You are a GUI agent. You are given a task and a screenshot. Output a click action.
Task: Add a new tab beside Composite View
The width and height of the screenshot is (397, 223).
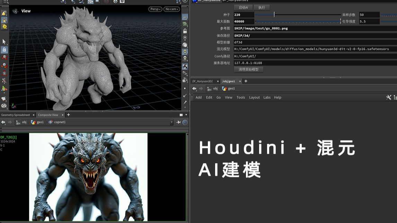(68, 115)
